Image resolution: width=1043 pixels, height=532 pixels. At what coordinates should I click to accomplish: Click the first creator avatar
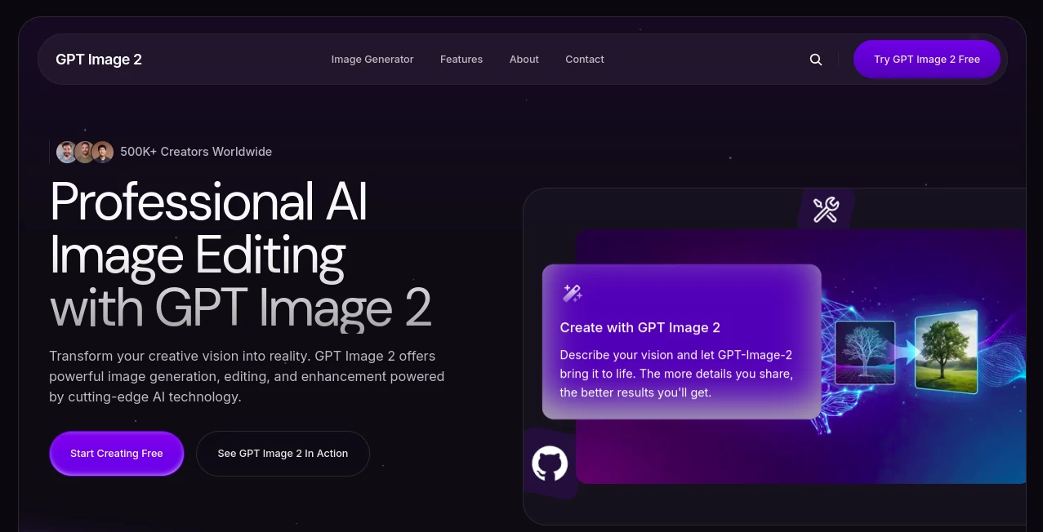pos(67,152)
